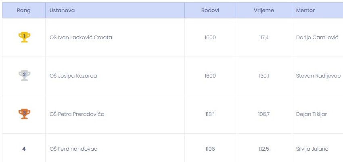The image size is (343, 162).
Task: Sort by the Vrijeme column header
Action: (x=264, y=10)
